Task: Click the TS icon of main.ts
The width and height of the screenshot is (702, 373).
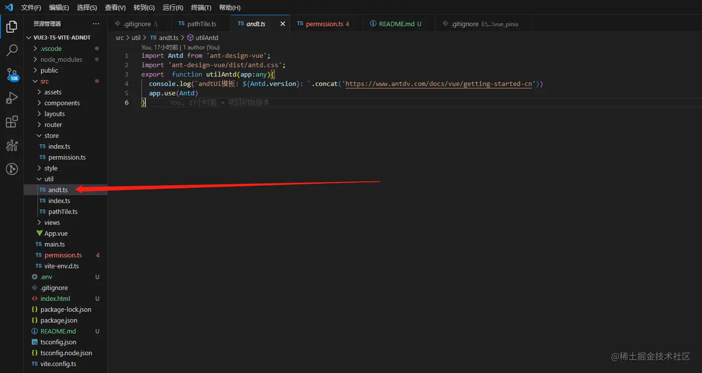Action: [x=39, y=244]
